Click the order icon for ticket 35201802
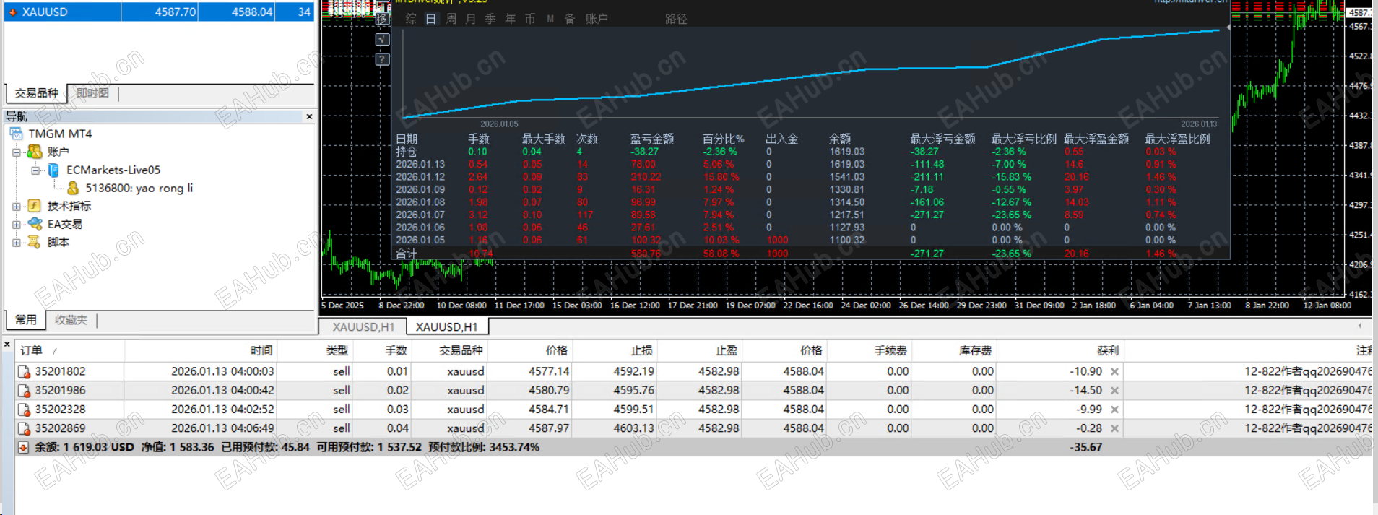This screenshot has width=1378, height=515. tap(24, 372)
